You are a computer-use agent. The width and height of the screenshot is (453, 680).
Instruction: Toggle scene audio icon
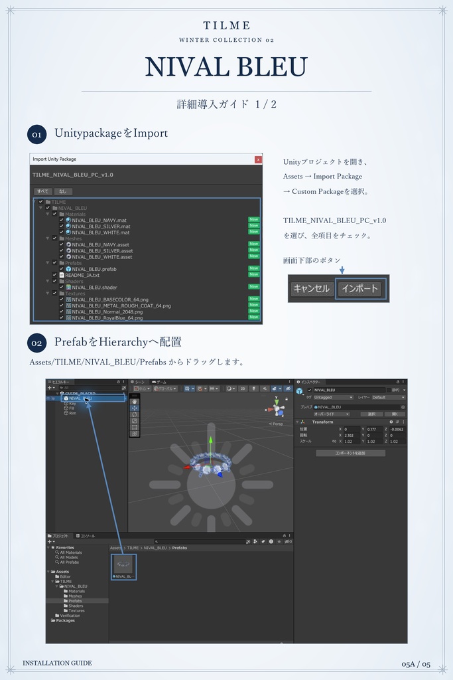coord(265,388)
